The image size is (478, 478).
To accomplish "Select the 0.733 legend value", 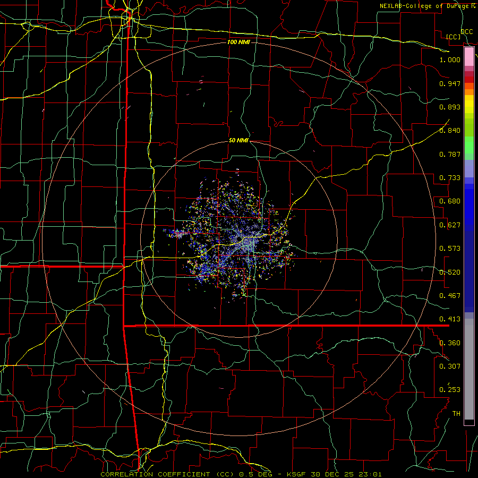I will (450, 178).
